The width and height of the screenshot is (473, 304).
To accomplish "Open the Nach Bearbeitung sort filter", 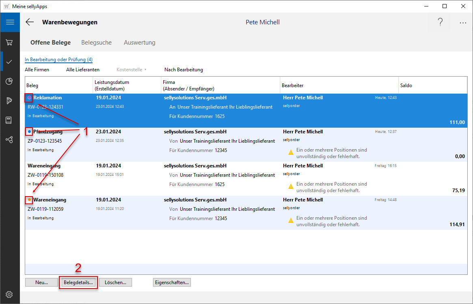I will coord(184,70).
